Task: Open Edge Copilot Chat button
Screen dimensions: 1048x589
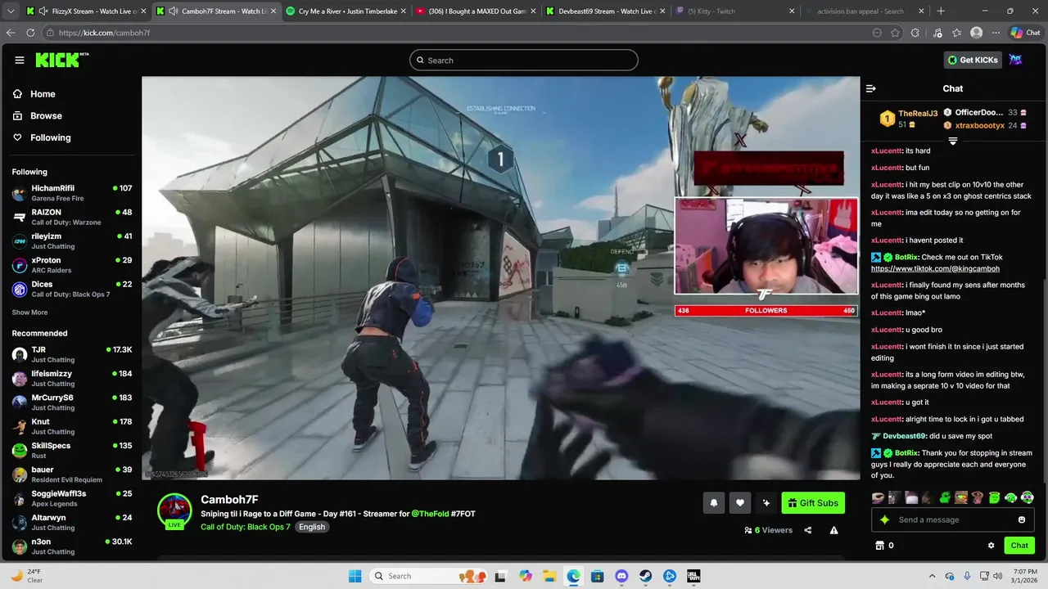Action: [1024, 33]
